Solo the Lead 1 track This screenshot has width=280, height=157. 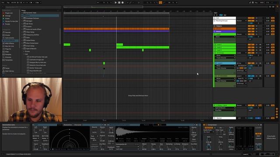[257, 44]
